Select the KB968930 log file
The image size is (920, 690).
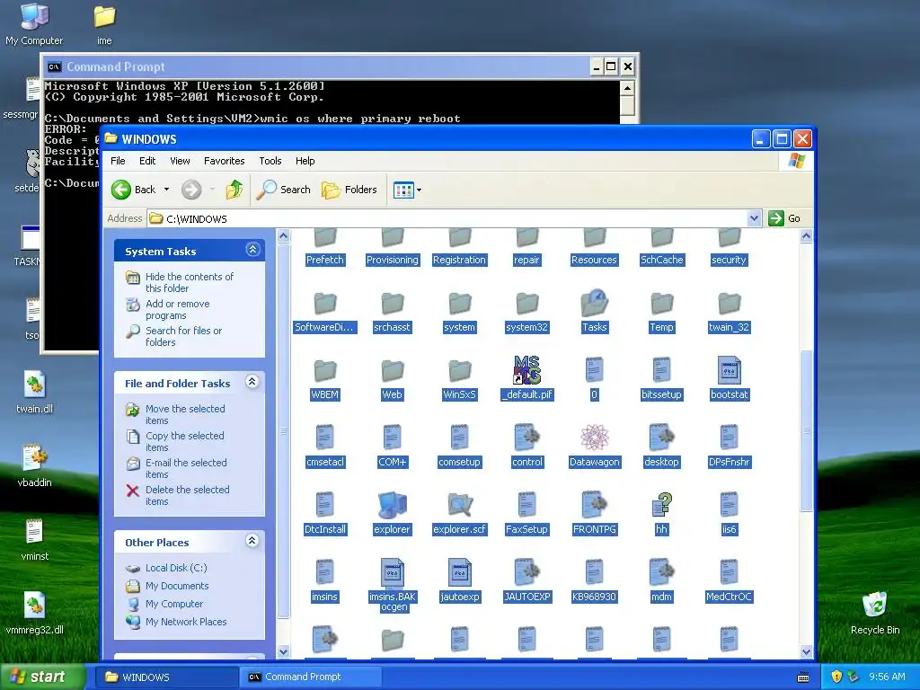coord(595,572)
